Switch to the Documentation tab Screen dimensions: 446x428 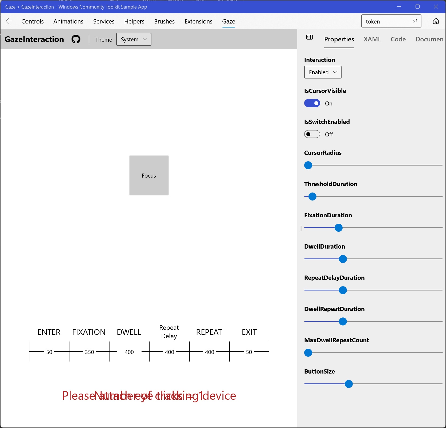pos(429,39)
